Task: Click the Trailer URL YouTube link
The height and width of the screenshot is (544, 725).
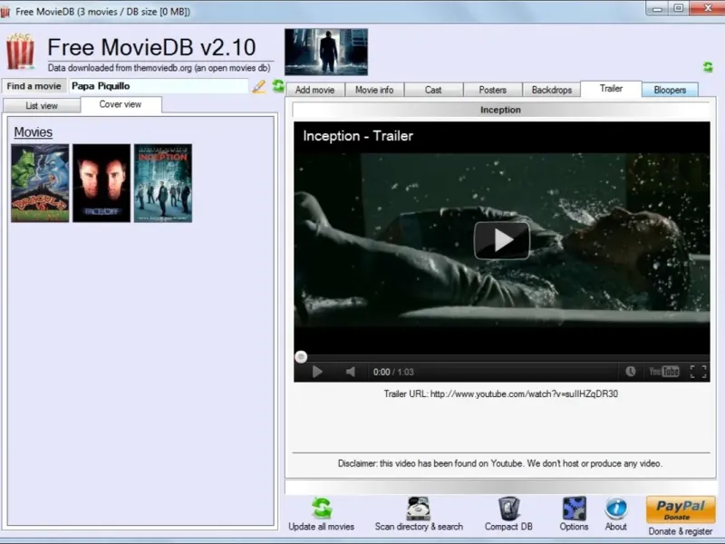Action: pyautogui.click(x=524, y=393)
